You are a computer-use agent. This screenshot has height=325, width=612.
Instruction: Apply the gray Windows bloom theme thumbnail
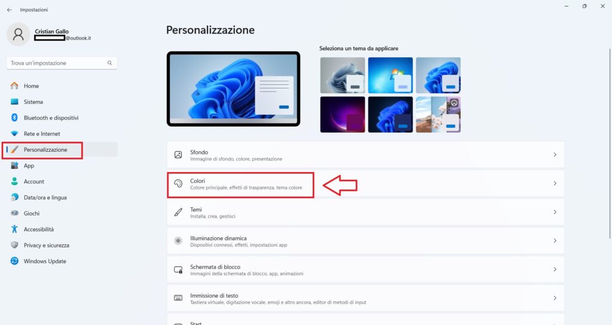(342, 75)
